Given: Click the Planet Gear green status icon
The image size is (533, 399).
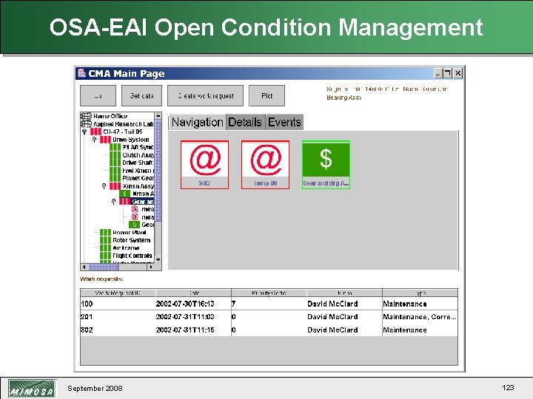Looking at the screenshot, I should [115, 178].
